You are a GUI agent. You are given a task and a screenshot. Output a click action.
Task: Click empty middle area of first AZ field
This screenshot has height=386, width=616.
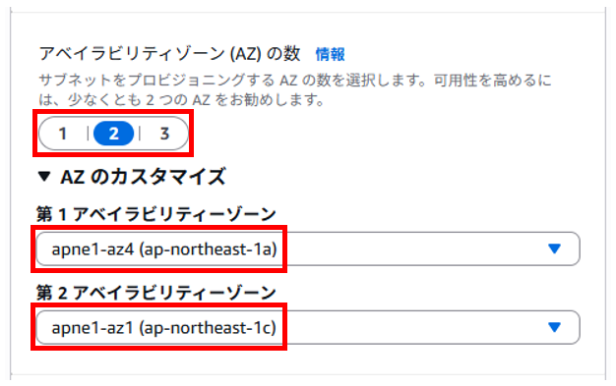[412, 248]
